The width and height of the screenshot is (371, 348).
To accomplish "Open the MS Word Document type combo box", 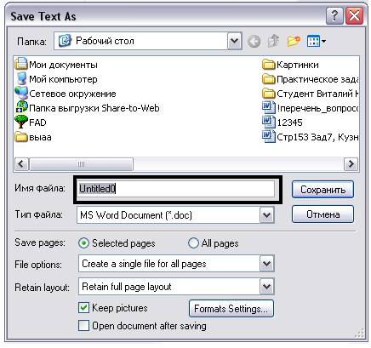I will 175,215.
